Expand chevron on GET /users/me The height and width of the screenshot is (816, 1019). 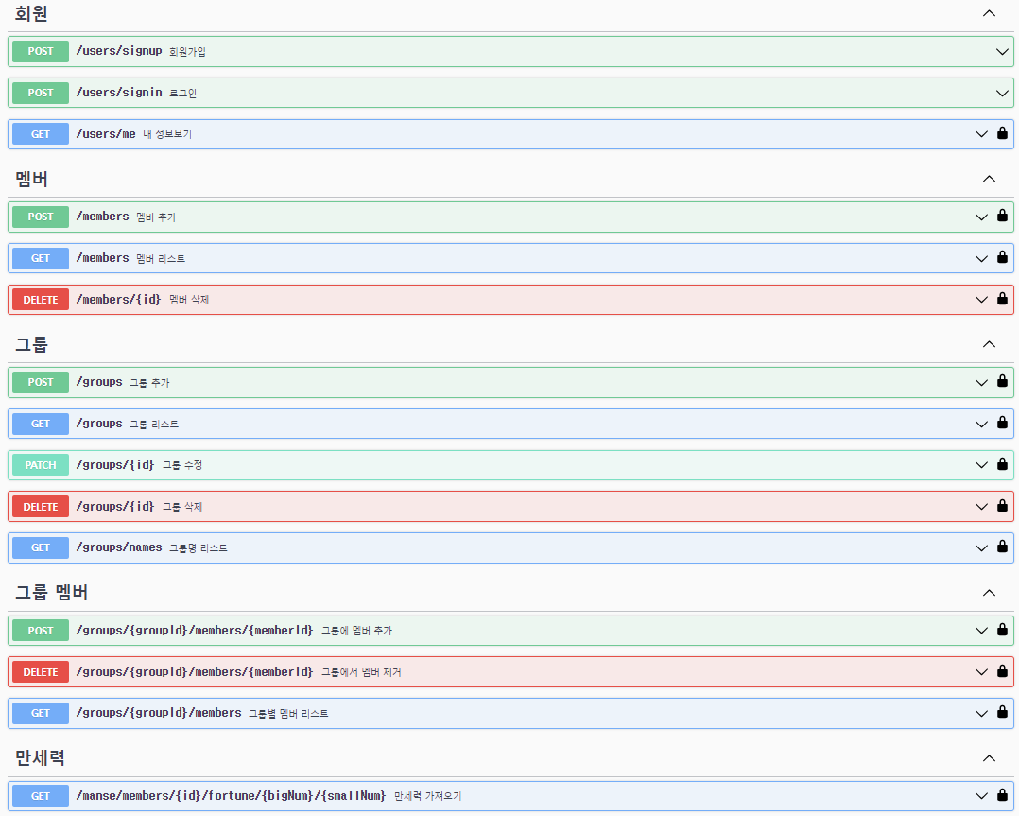[x=981, y=134]
